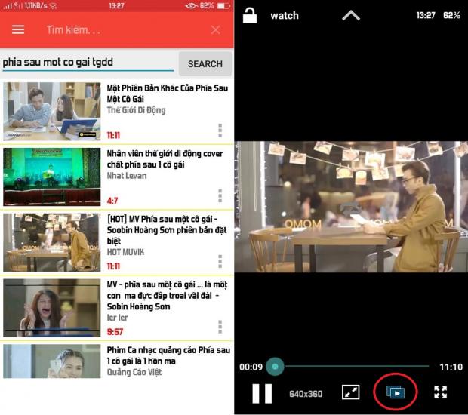Open the hamburger menu in red header
The image size is (468, 415).
(18, 30)
